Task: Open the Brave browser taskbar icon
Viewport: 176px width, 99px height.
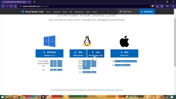Action: point(43,97)
